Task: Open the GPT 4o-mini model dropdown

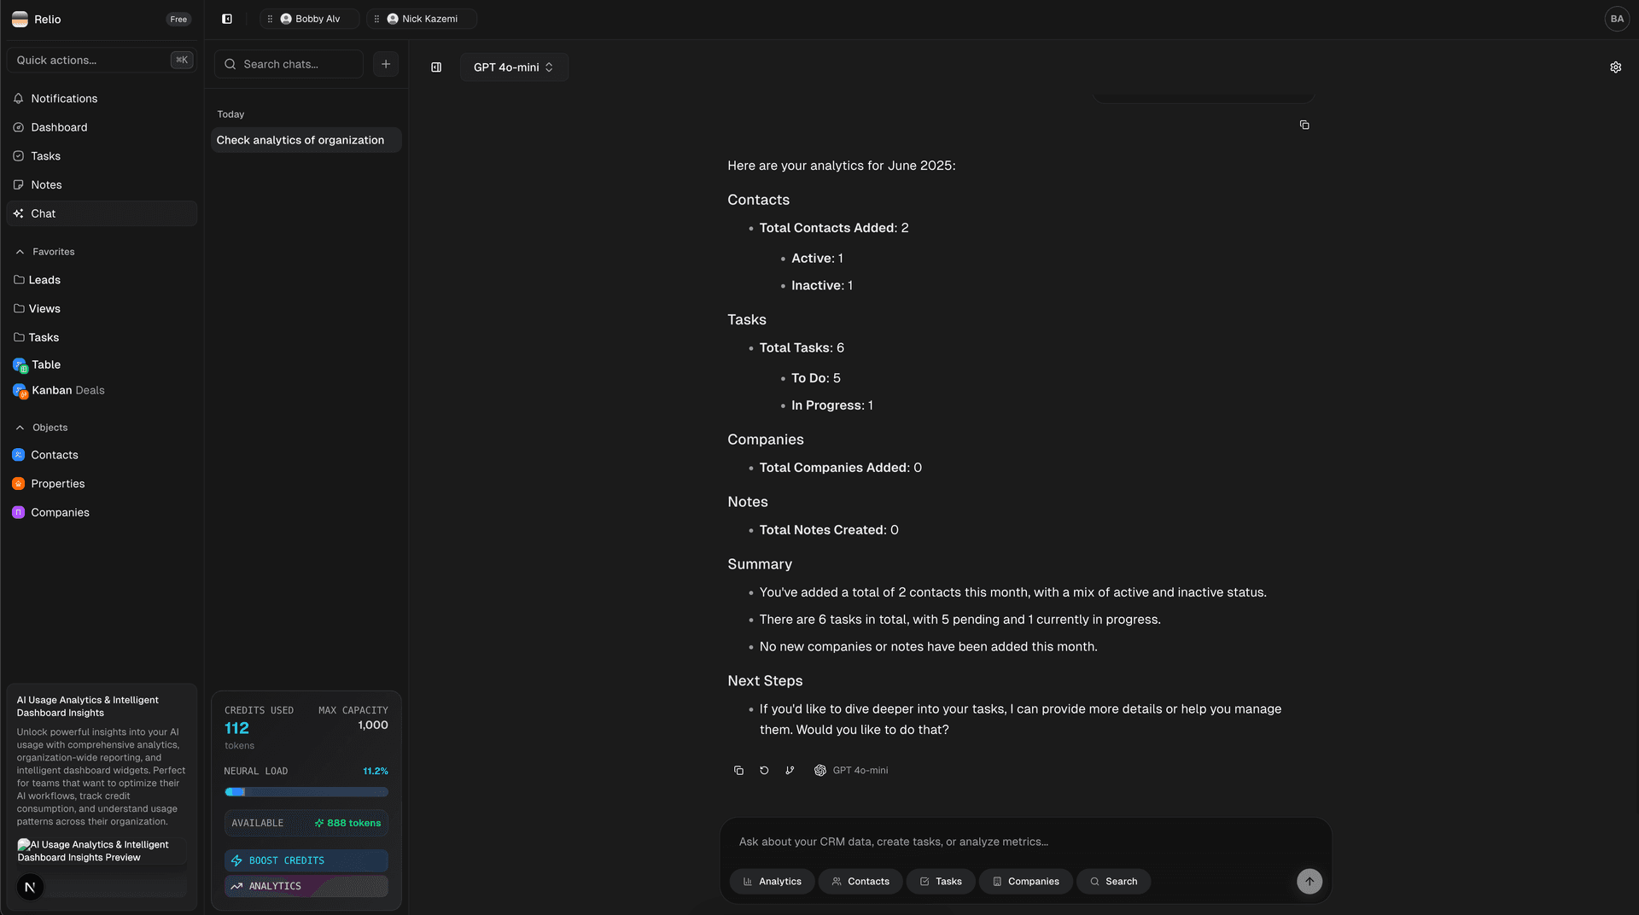Action: click(x=513, y=67)
